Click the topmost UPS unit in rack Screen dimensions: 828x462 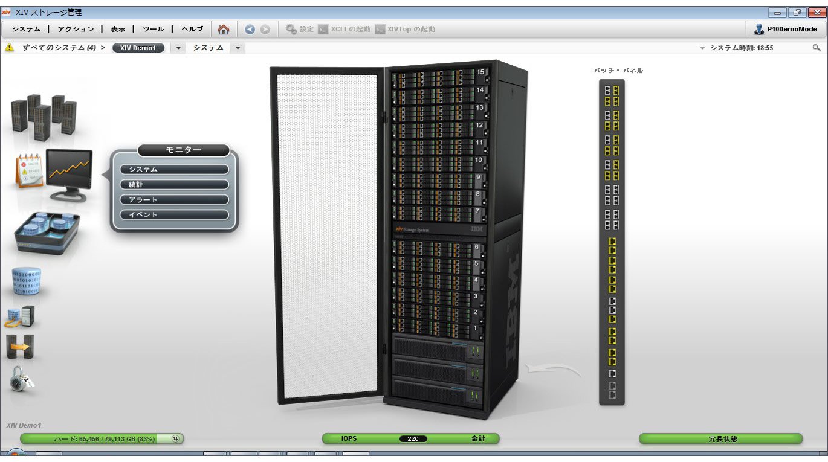(x=438, y=348)
